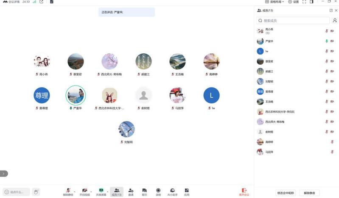339x198 pixels.
Task: Open 设置 settings in the top bar
Action: pos(293,2)
